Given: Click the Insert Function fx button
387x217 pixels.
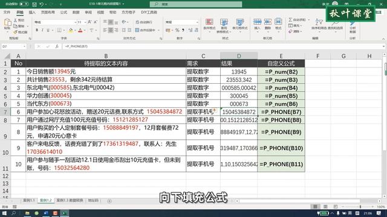Looking at the screenshot, I should tap(57, 46).
